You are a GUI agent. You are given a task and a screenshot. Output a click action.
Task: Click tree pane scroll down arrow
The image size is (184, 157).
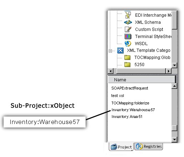174,65
